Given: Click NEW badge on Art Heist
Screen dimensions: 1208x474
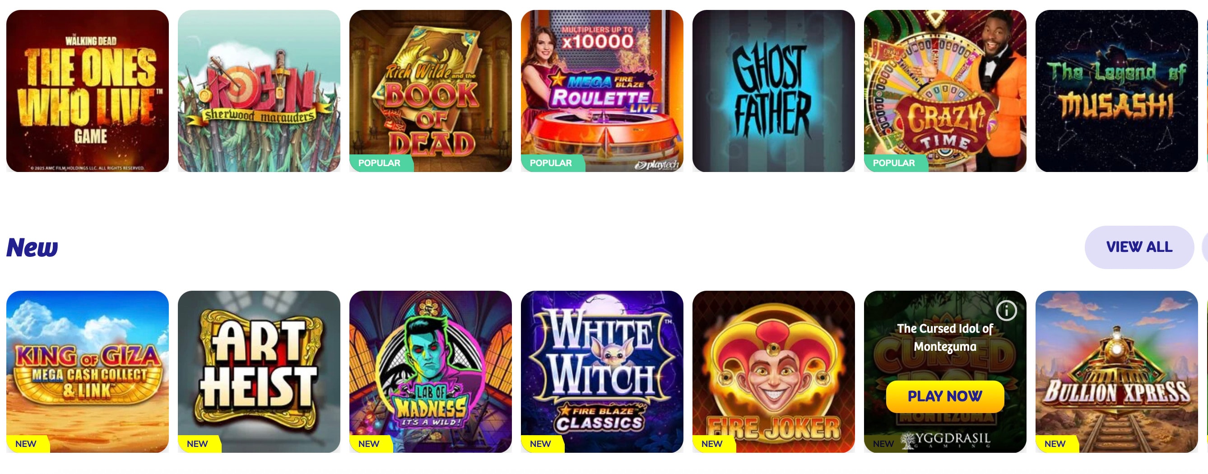Looking at the screenshot, I should click(199, 444).
